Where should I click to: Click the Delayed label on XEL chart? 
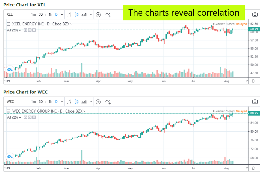pyautogui.click(x=241, y=24)
